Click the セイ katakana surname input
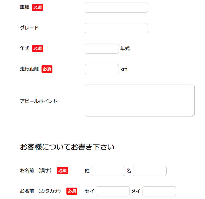Viewport: 205px width, 199px height. (x=113, y=191)
